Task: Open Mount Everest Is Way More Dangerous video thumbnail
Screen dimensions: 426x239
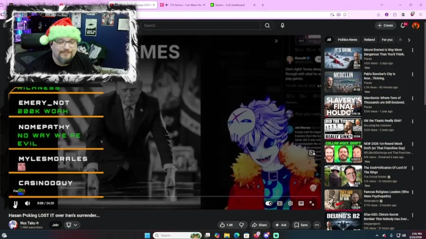Action: tap(343, 58)
